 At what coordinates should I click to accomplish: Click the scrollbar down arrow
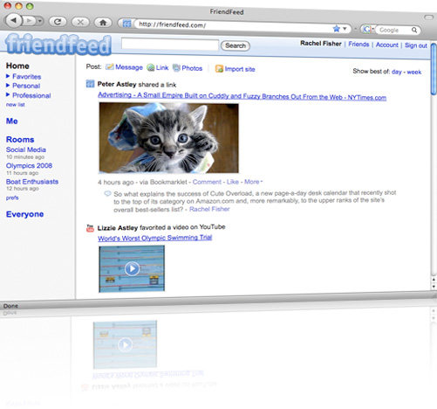(434, 287)
